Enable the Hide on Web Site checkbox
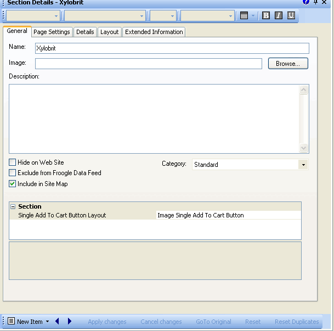Screen dimensions: 334x331 pos(13,162)
